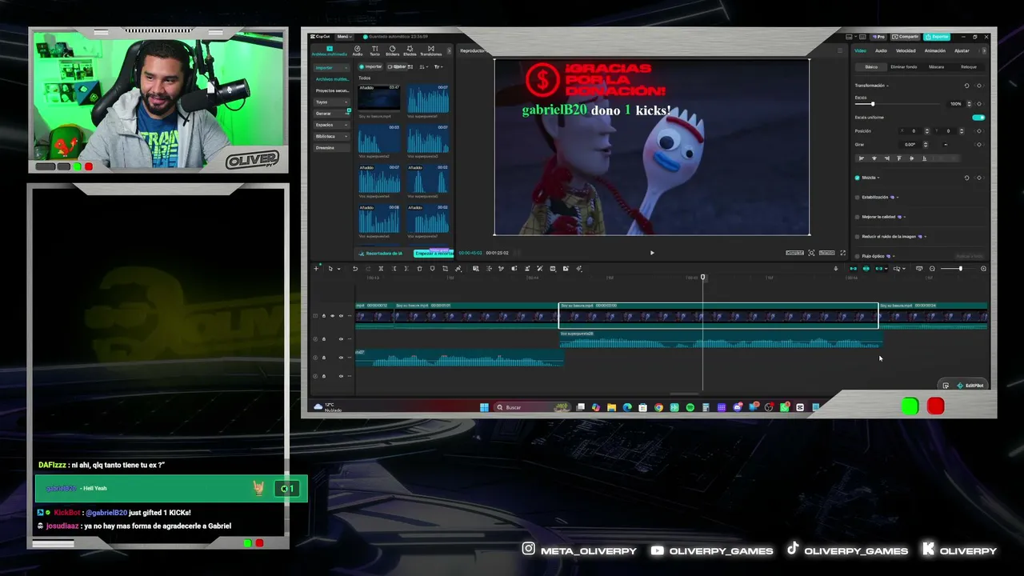Enable the Mejorar la calidad checkbox
Screen dimensions: 1024x576
tap(858, 217)
